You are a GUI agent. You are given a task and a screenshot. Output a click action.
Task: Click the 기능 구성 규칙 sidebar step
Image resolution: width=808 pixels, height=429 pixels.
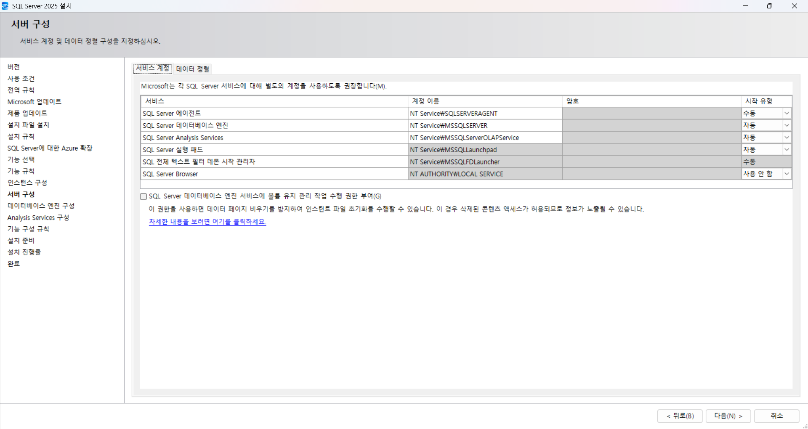28,229
